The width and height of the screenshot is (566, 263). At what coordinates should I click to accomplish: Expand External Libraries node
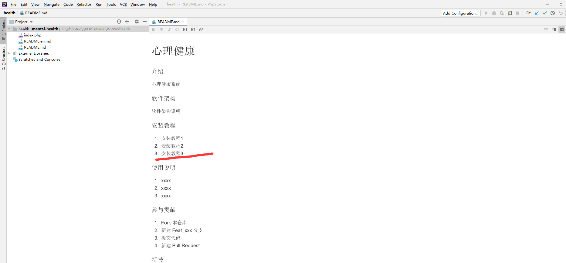(9, 53)
